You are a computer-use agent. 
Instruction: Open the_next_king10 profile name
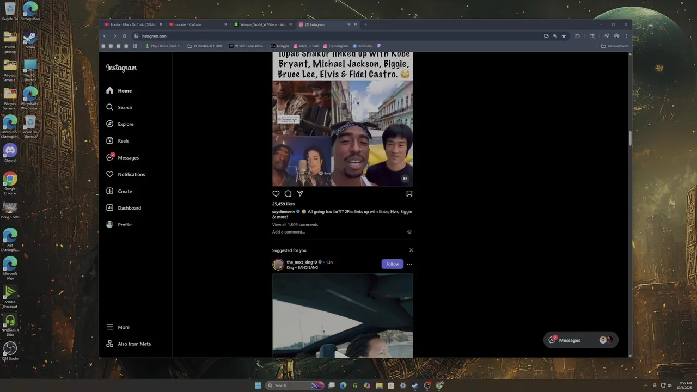coord(302,262)
